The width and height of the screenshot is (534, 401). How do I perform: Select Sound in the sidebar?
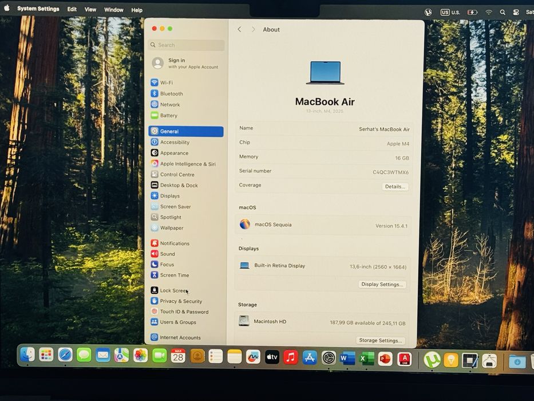pyautogui.click(x=167, y=254)
